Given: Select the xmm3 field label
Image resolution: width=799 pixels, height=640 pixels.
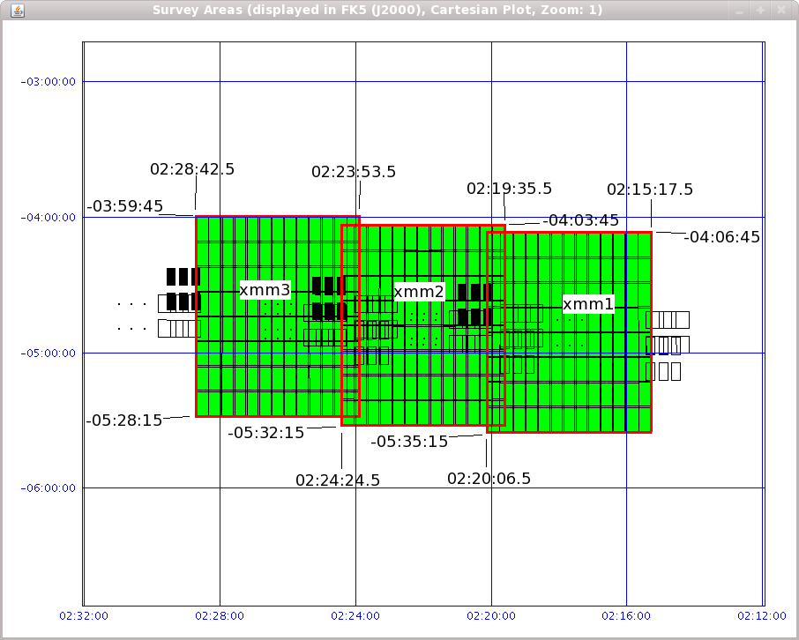Looking at the screenshot, I should (x=265, y=290).
